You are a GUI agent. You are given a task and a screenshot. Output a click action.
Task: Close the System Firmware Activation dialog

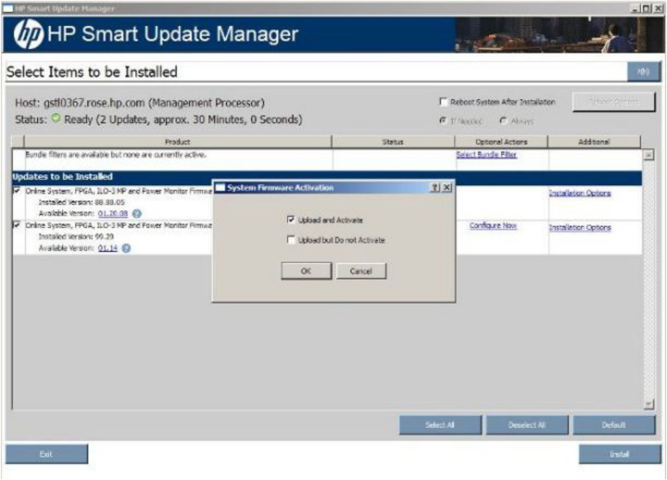[447, 188]
